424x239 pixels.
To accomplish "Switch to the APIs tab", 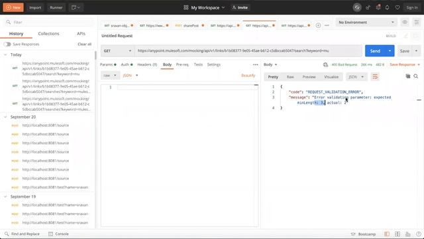I will [x=81, y=34].
